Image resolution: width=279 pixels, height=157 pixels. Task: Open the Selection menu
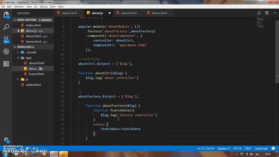pyautogui.click(x=19, y=7)
